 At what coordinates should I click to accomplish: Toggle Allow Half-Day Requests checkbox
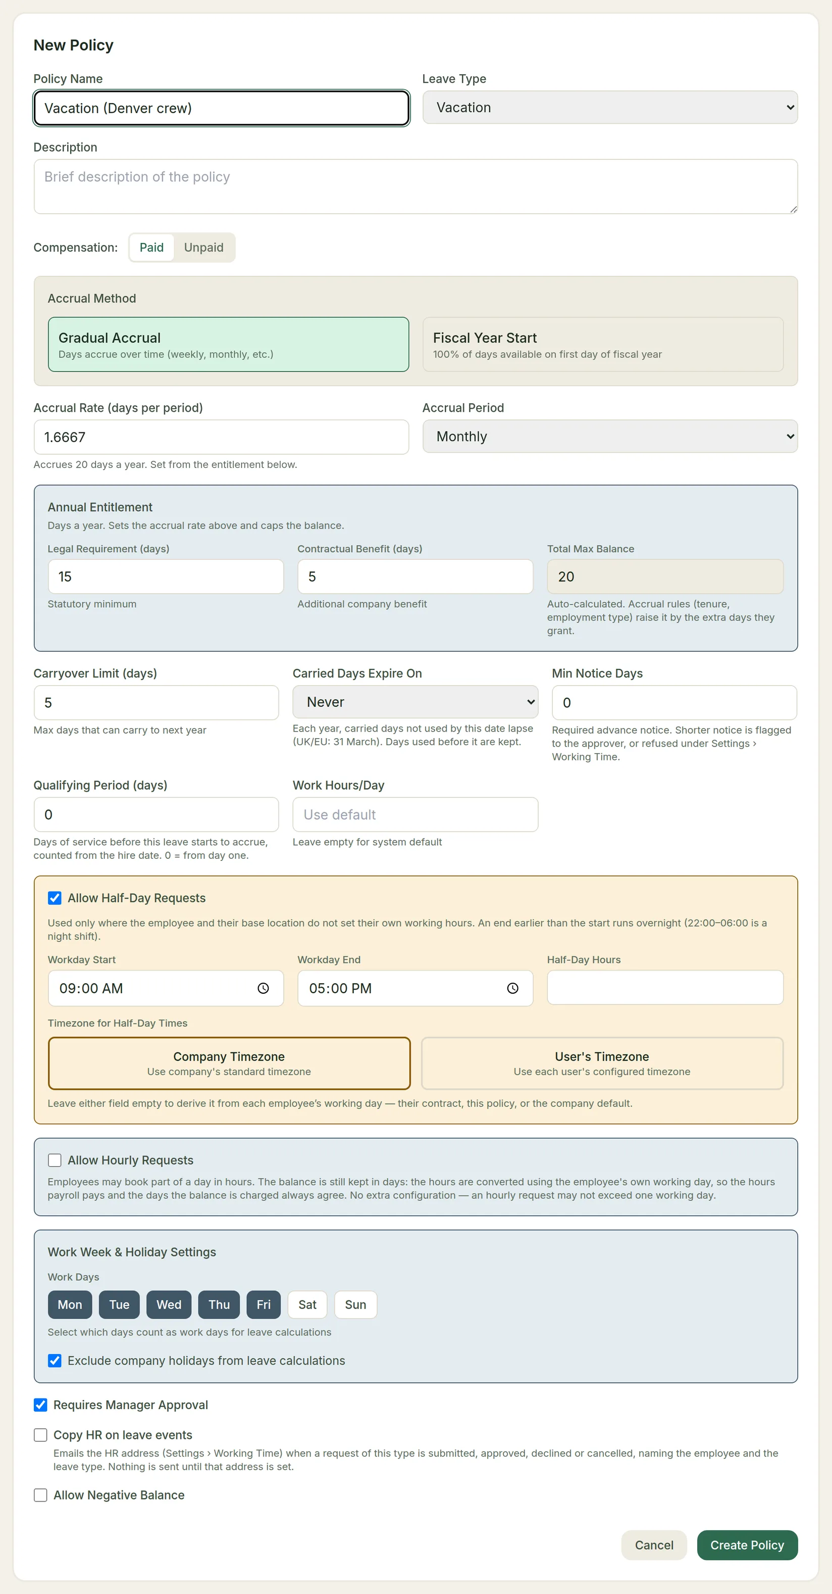point(55,898)
